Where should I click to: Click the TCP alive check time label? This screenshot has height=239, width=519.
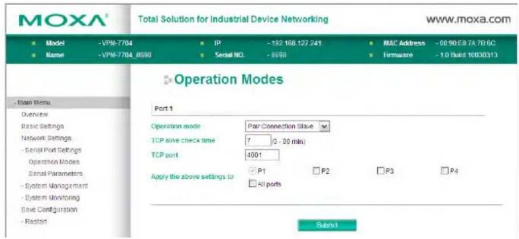pyautogui.click(x=183, y=141)
